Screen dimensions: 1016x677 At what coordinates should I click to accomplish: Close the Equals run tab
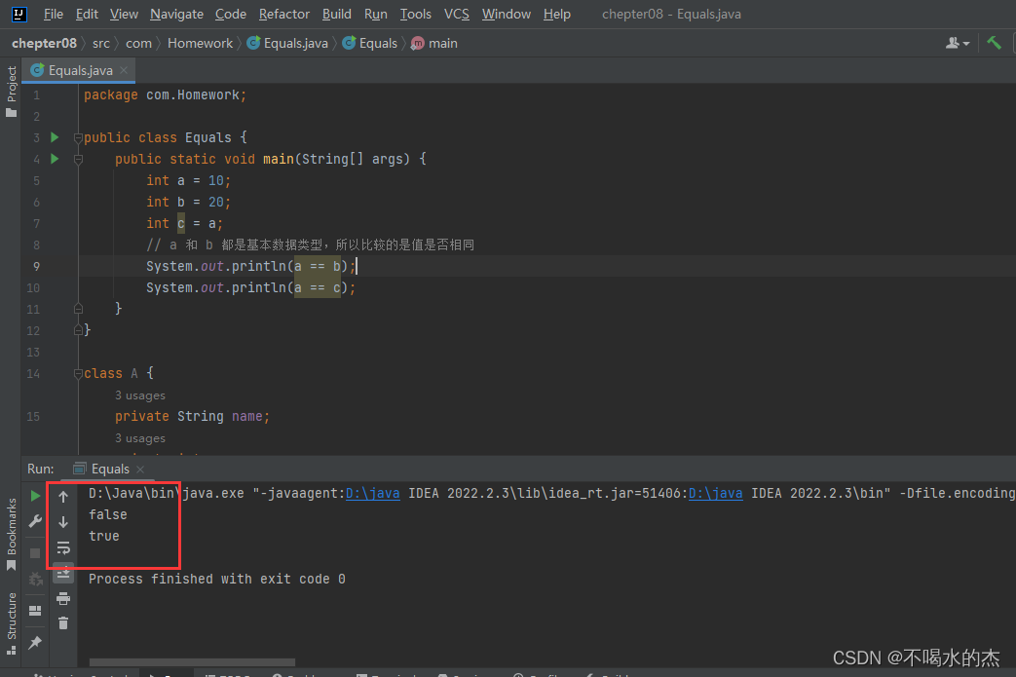(140, 470)
